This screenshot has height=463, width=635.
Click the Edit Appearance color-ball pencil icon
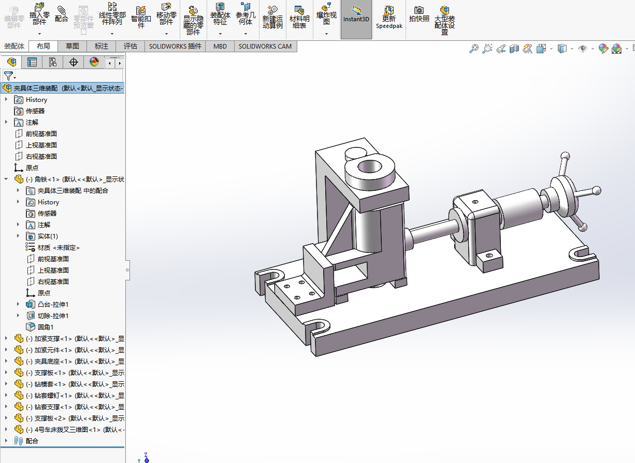603,49
